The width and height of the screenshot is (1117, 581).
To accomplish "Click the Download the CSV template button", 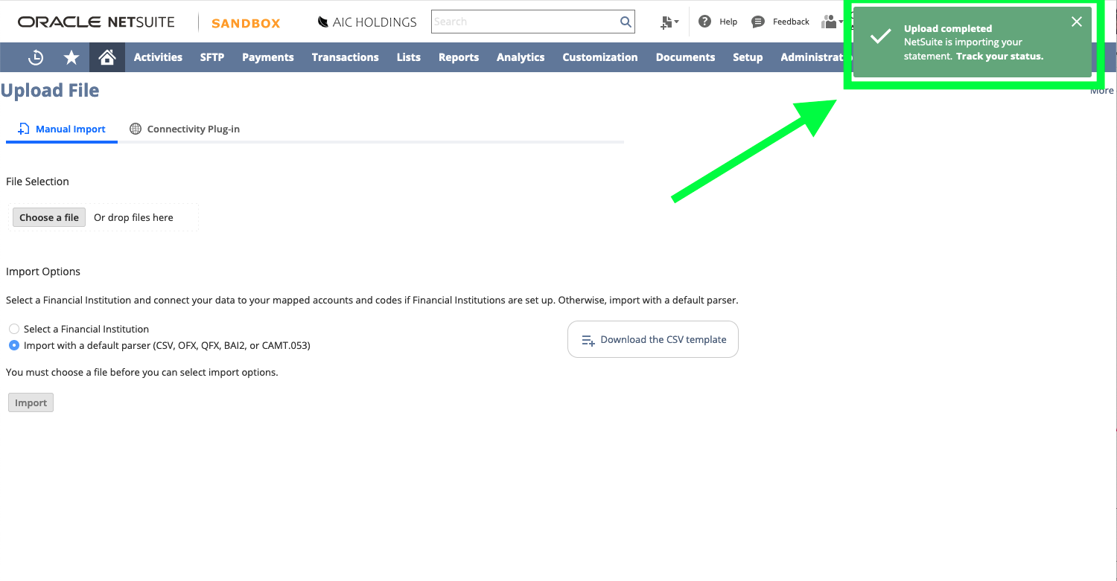I will (x=653, y=339).
